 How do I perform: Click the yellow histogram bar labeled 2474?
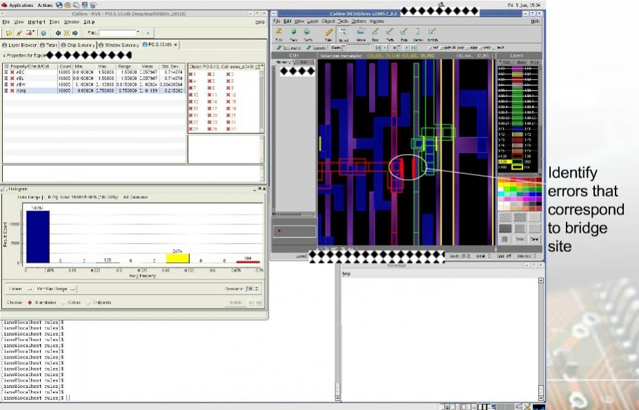177,258
